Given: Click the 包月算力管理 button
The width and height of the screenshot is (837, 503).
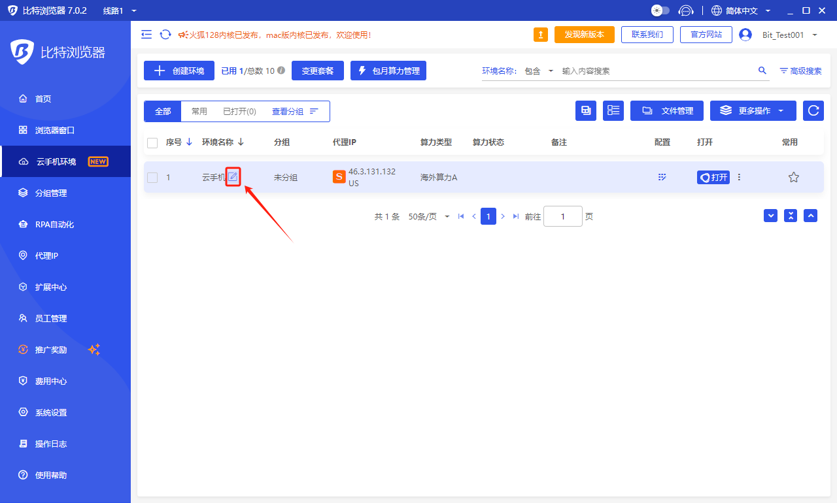Looking at the screenshot, I should 388,71.
